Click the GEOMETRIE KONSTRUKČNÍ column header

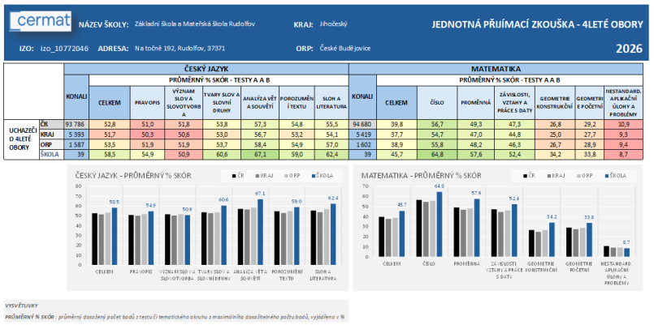555,103
